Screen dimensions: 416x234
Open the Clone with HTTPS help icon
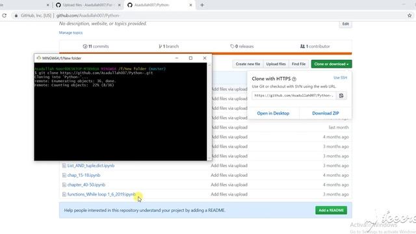pos(294,79)
